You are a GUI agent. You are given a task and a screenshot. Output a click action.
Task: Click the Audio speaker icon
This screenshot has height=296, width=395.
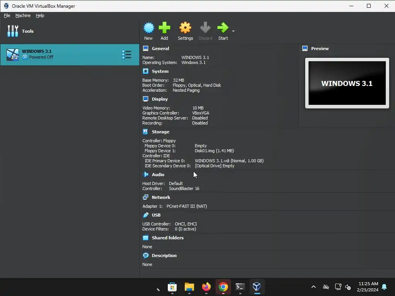point(145,175)
